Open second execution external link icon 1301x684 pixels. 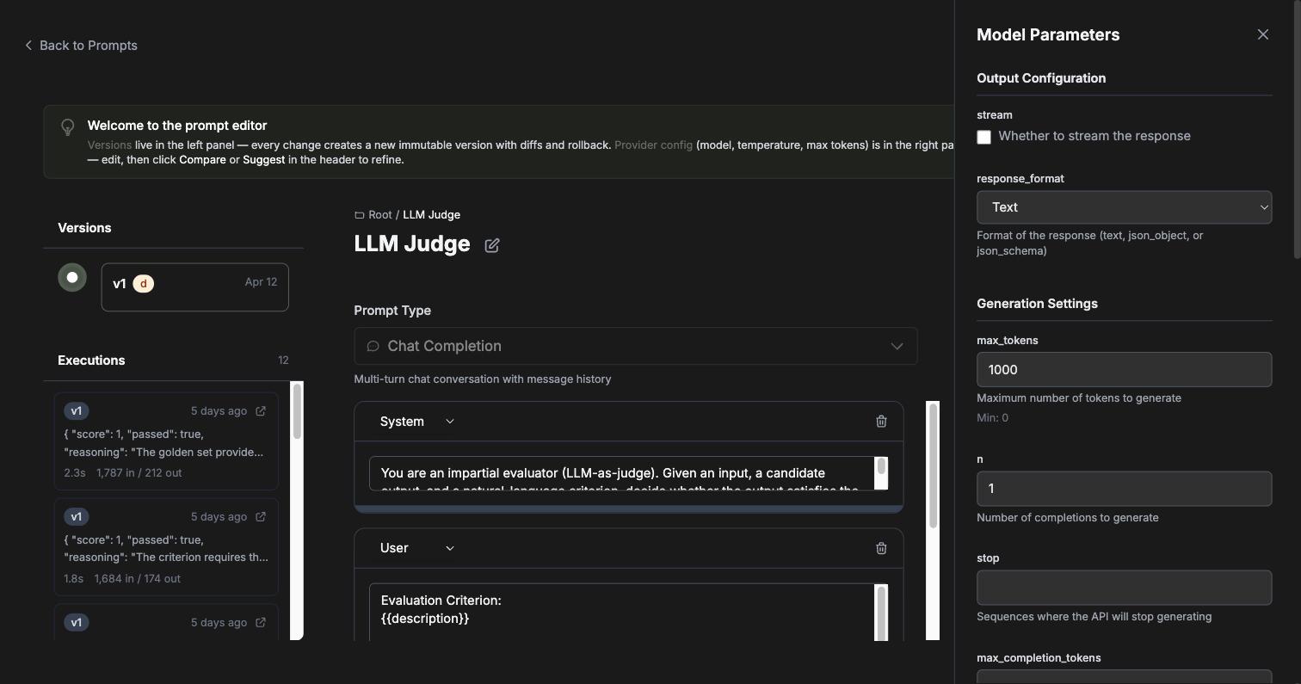point(261,517)
